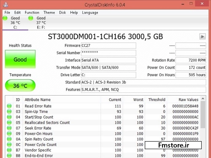This screenshot has height=158, width=211.
Task: Click the Drive Letter field
Action: [108, 75]
